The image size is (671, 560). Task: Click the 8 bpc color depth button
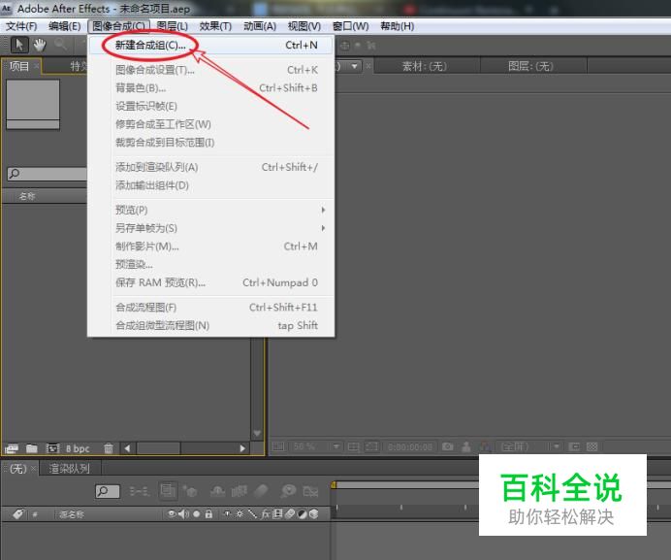(x=78, y=448)
